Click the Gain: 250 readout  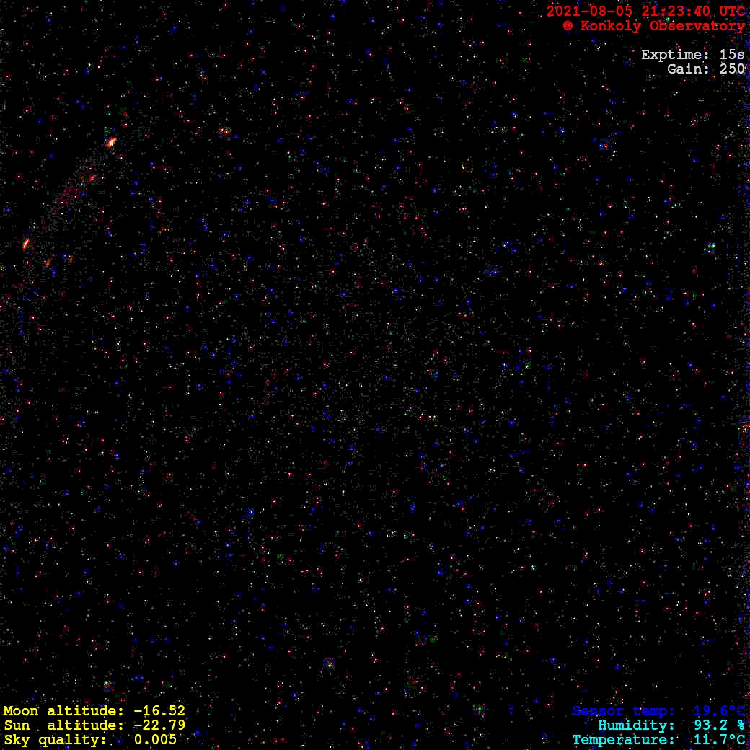(x=705, y=69)
